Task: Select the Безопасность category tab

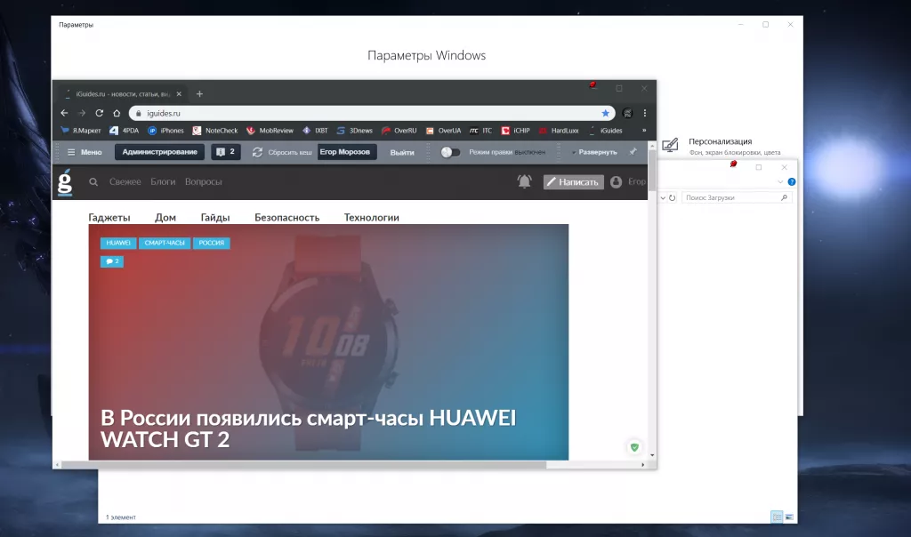Action: point(287,217)
